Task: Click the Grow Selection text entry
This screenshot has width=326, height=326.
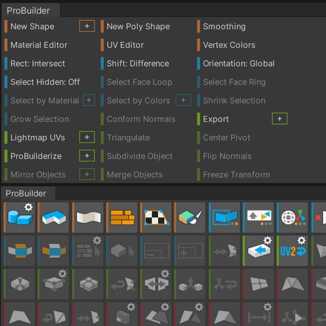Action: click(x=40, y=119)
